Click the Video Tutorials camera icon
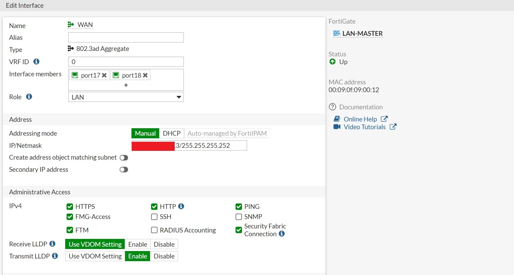 pos(337,127)
